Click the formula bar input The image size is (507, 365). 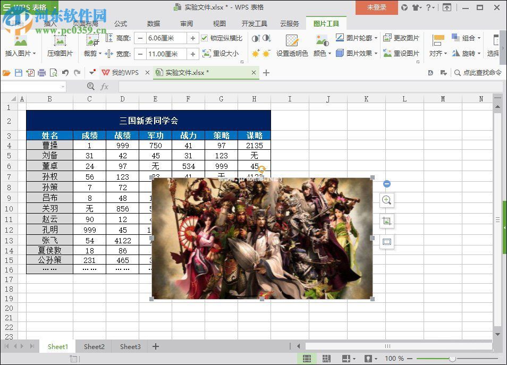310,87
